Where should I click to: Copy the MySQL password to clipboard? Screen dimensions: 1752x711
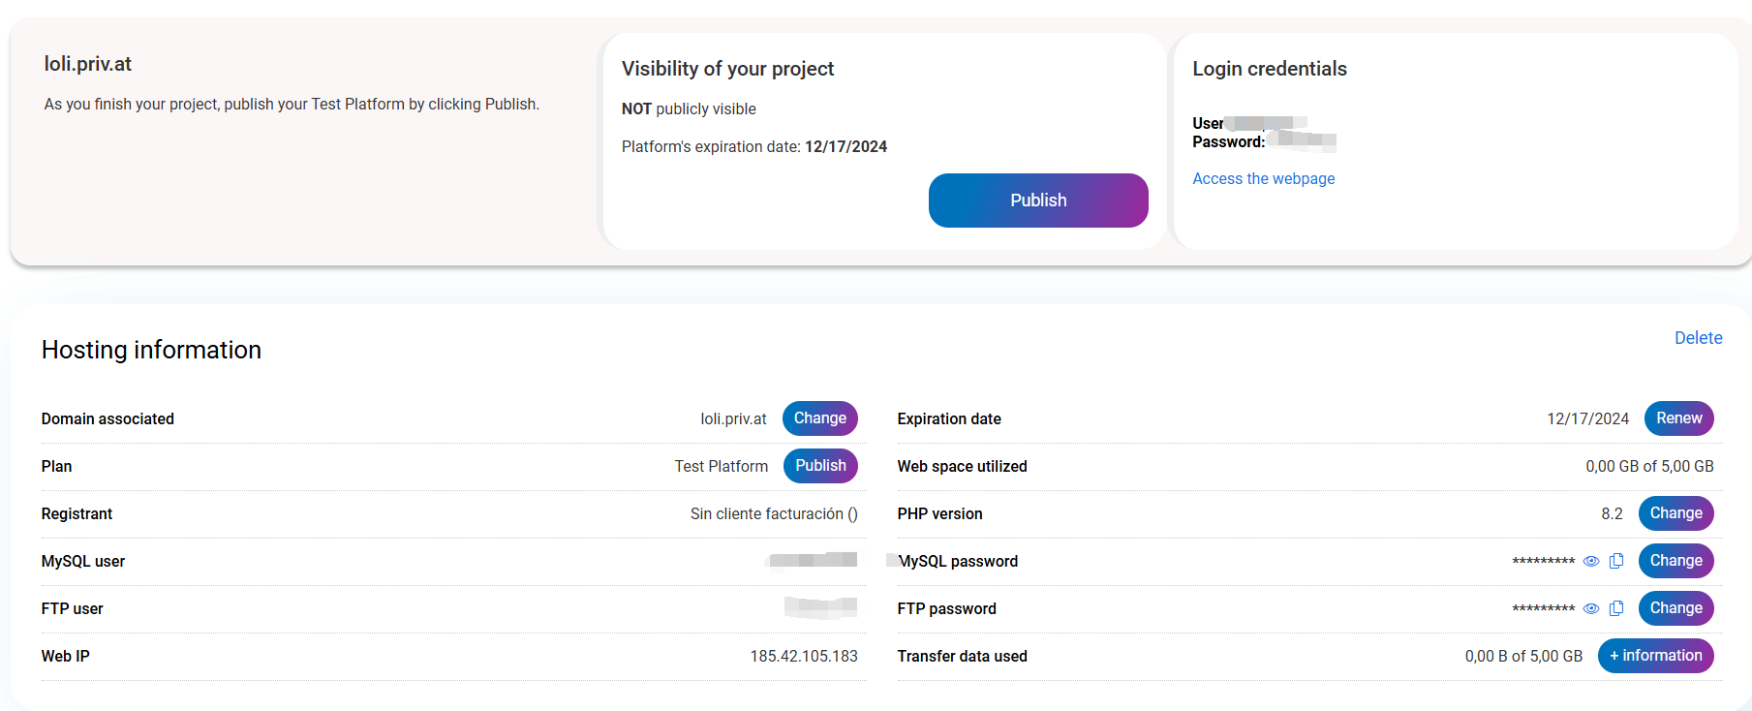(x=1616, y=561)
